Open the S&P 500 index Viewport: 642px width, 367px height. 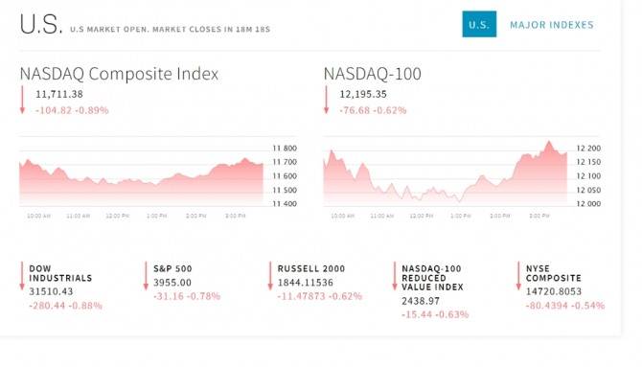(172, 268)
